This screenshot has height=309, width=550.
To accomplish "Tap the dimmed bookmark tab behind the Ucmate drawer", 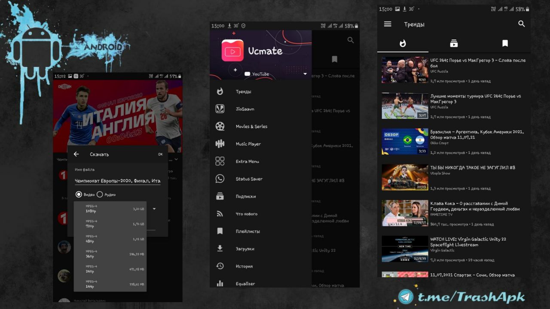I will point(334,59).
